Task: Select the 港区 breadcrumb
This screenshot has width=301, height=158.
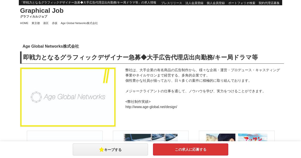Action: click(x=46, y=23)
